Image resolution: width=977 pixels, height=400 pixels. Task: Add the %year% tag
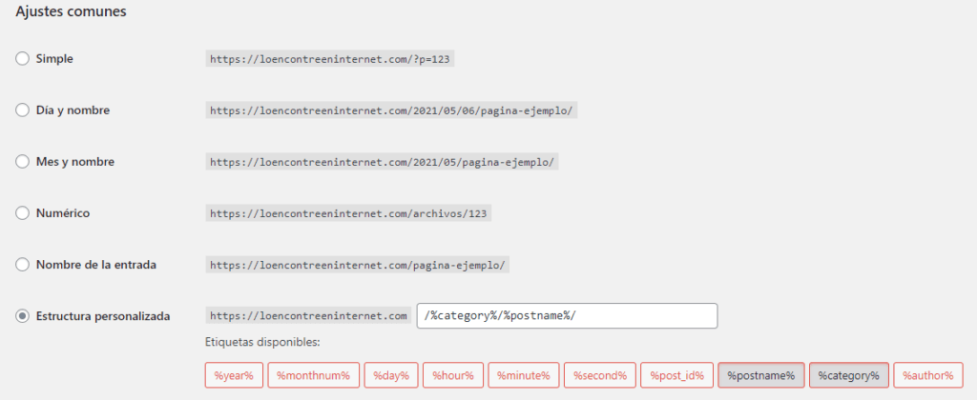(x=233, y=376)
